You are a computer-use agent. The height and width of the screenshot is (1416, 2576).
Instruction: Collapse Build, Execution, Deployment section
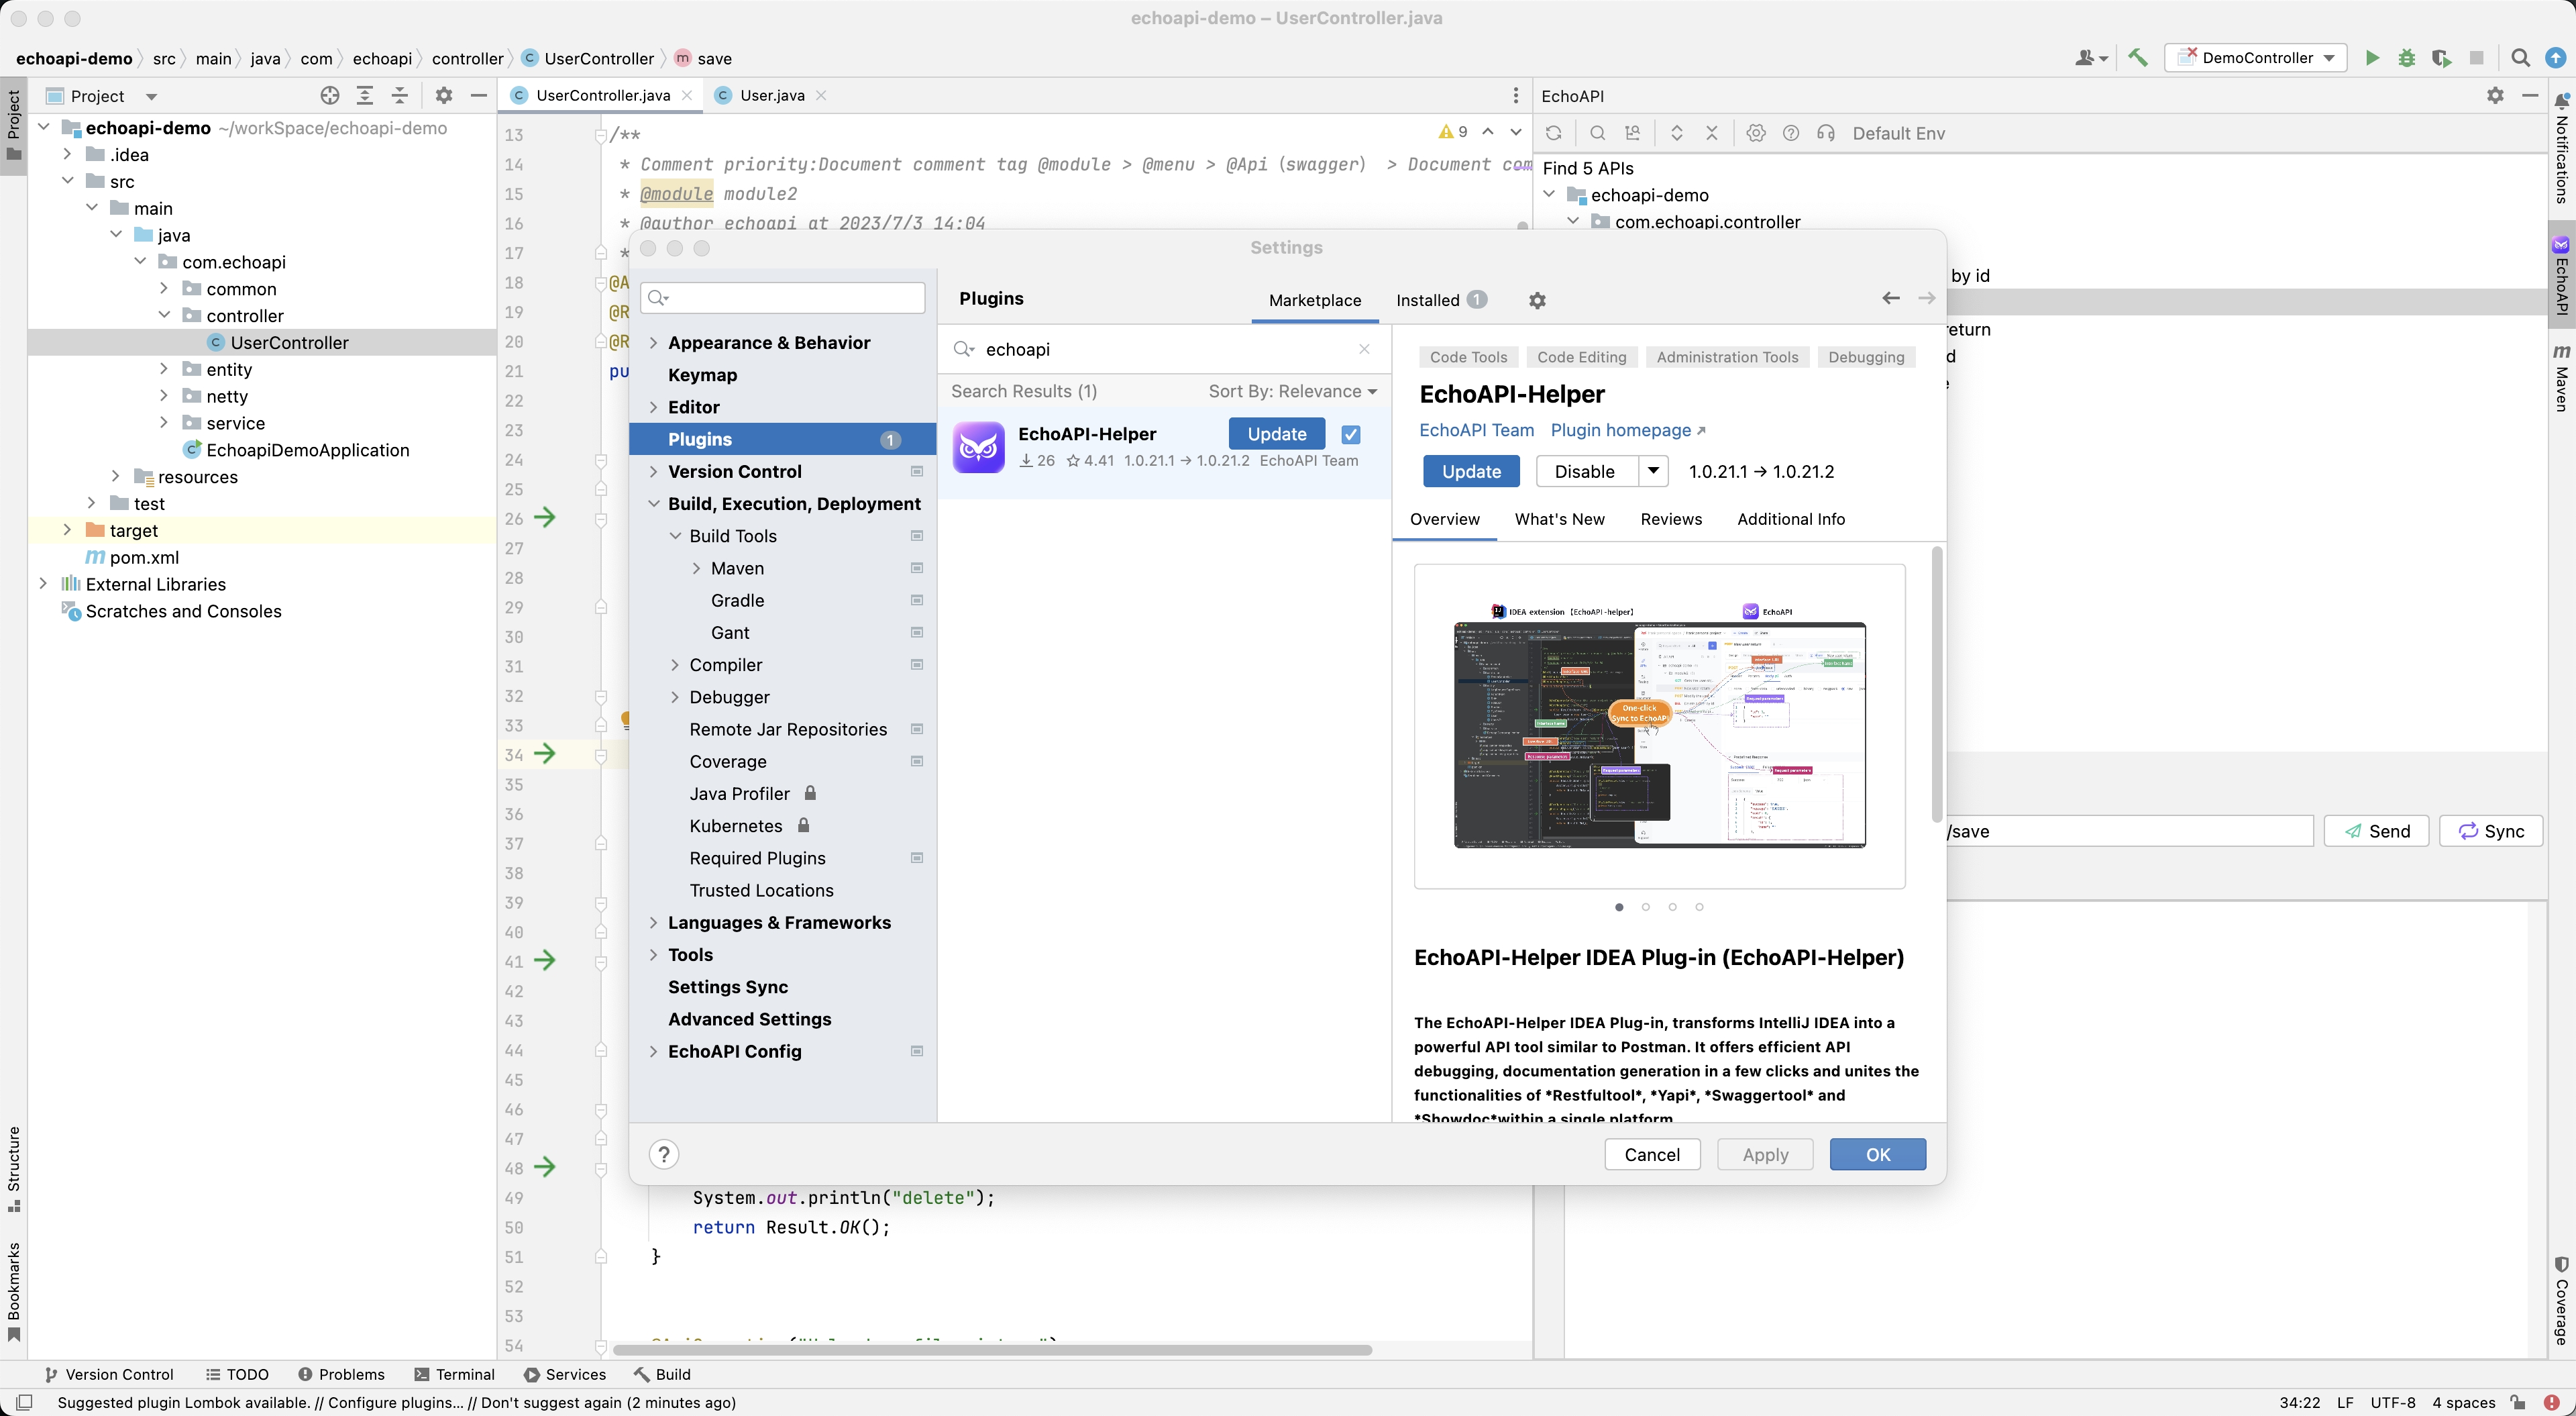(653, 503)
